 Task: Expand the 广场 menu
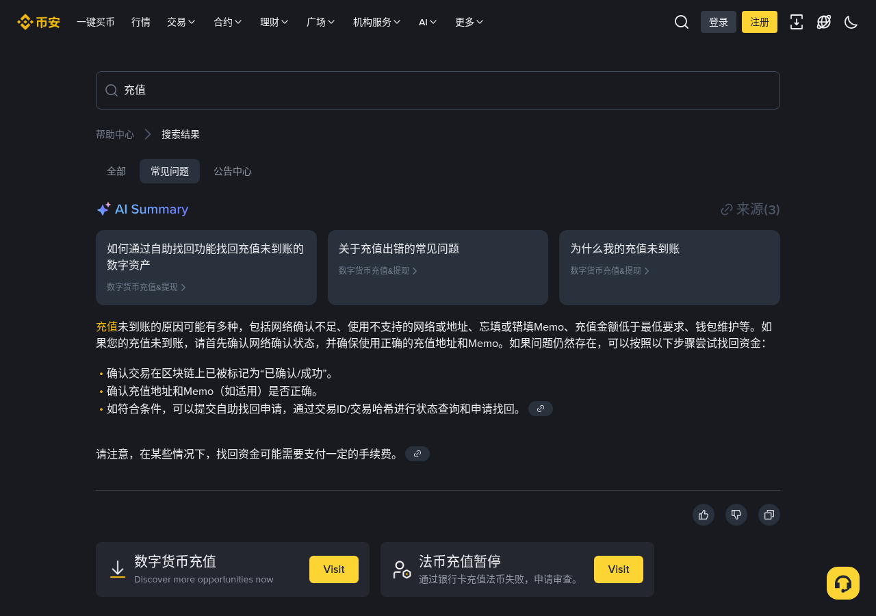321,22
